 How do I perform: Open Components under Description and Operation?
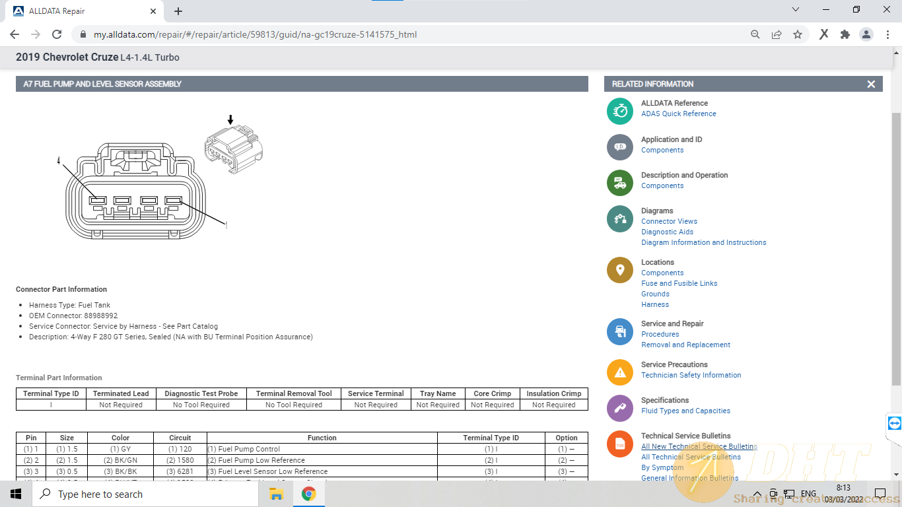pyautogui.click(x=662, y=186)
